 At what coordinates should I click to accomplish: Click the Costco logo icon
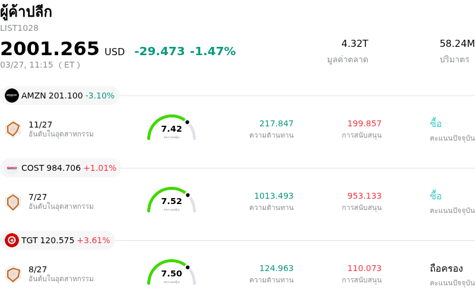[x=12, y=168]
